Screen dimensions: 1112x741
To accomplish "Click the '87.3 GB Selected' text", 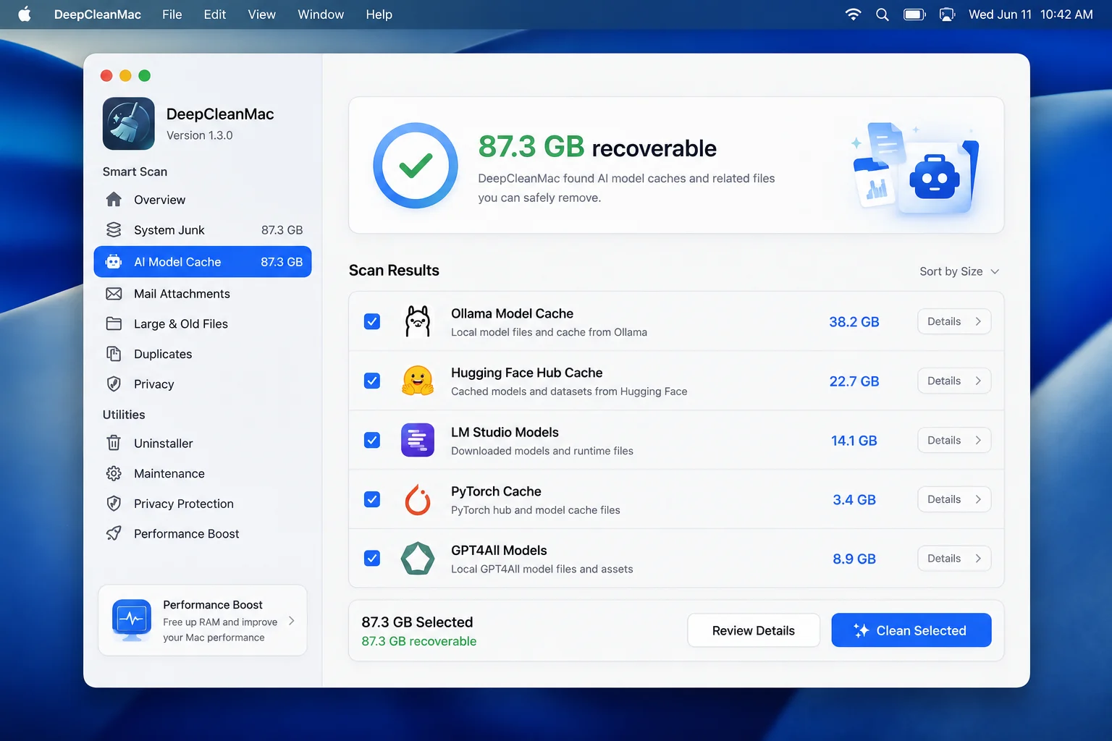I will [417, 622].
